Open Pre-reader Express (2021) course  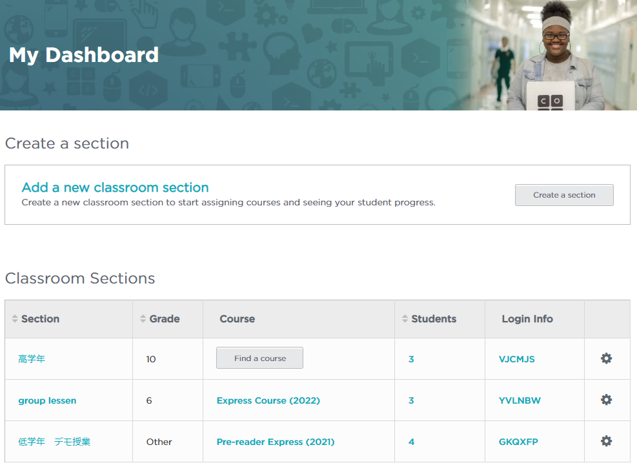point(276,442)
